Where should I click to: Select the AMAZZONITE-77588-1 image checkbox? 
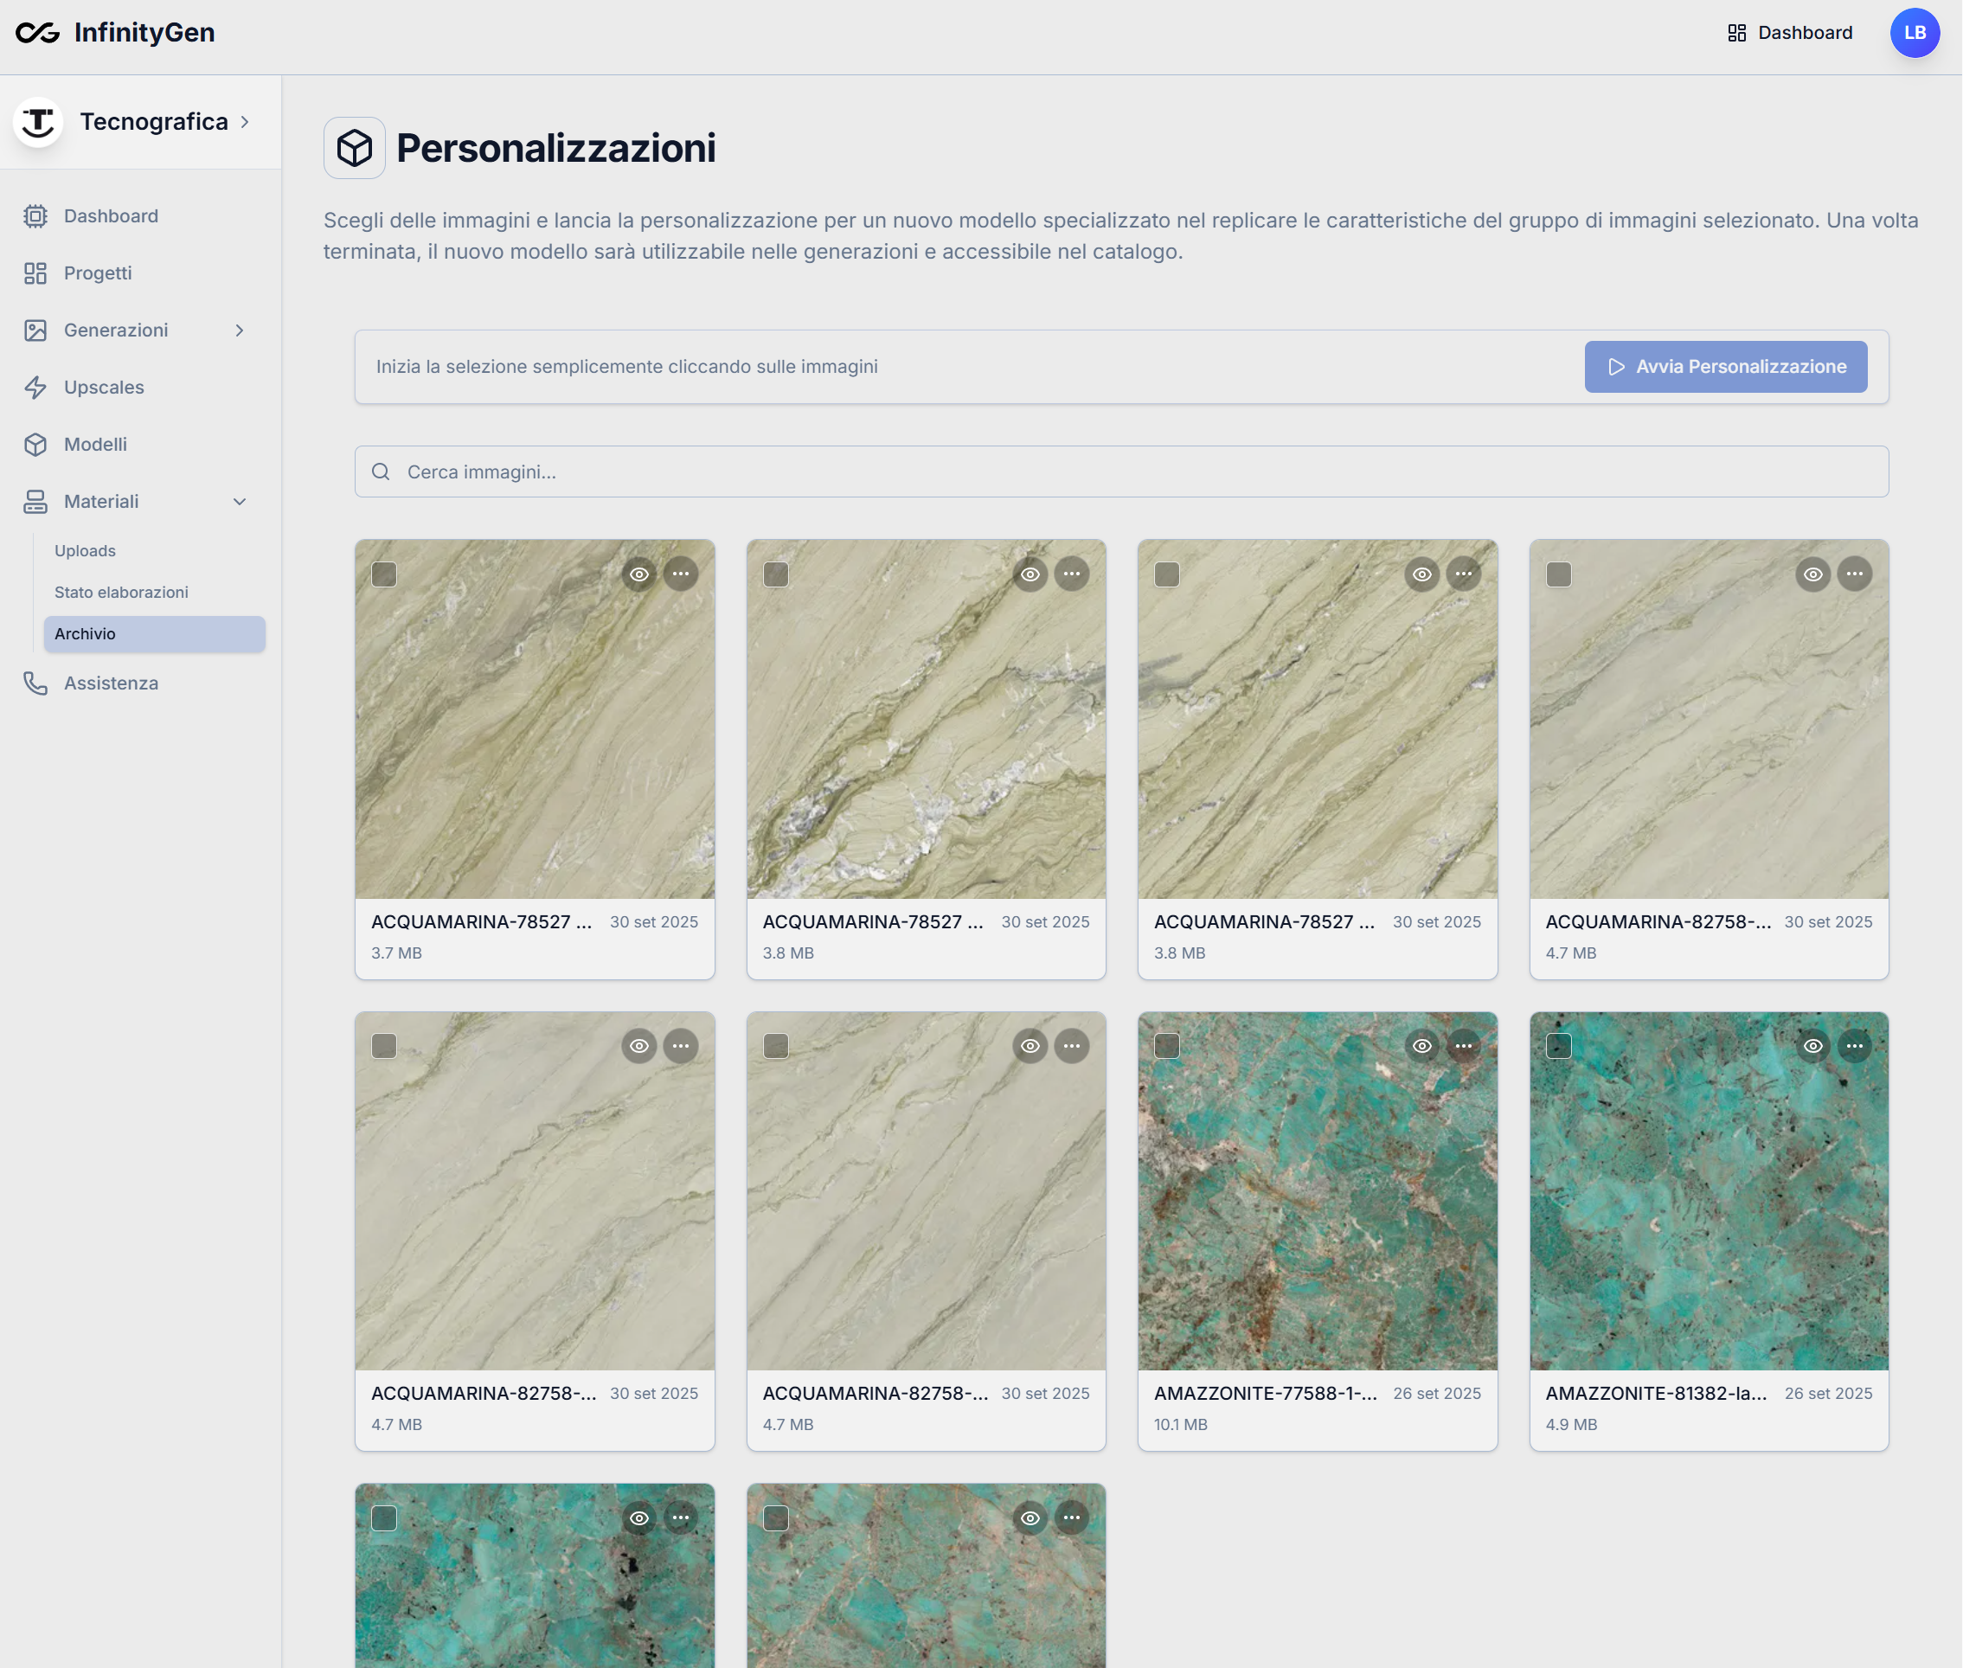pyautogui.click(x=1167, y=1046)
